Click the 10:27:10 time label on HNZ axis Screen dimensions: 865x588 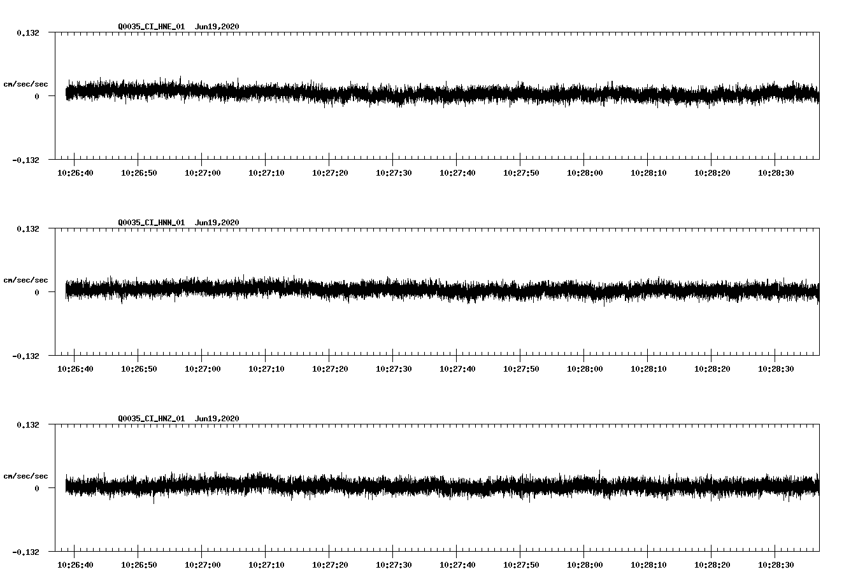[x=266, y=565]
